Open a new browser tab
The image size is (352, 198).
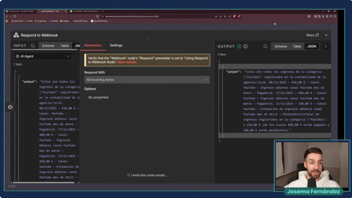[x=103, y=11]
